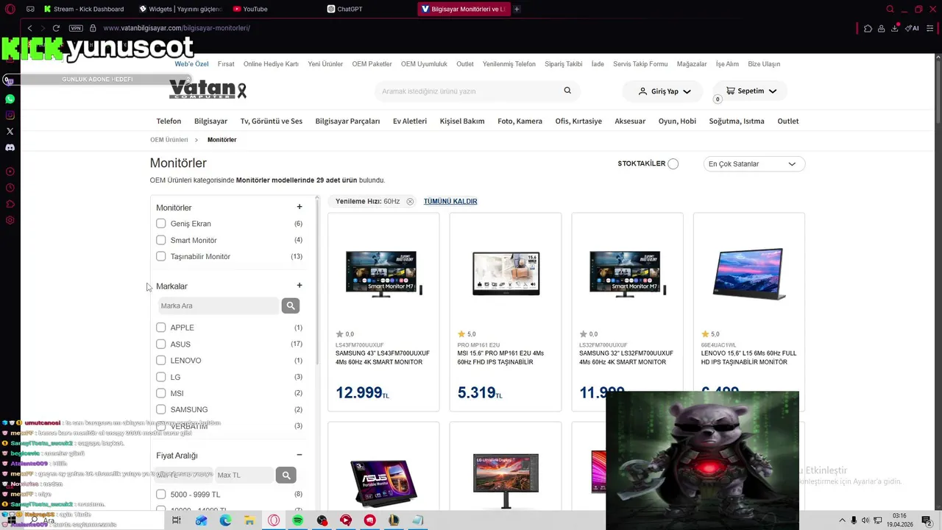Screen dimensions: 942x530
Task: Go back with the browser back arrow
Action: [x=29, y=28]
